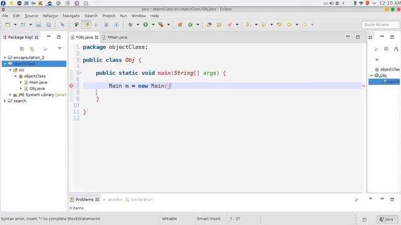Click the Open Task toolbar icon
Viewport: 401px width, 225px height.
pyautogui.click(x=219, y=24)
